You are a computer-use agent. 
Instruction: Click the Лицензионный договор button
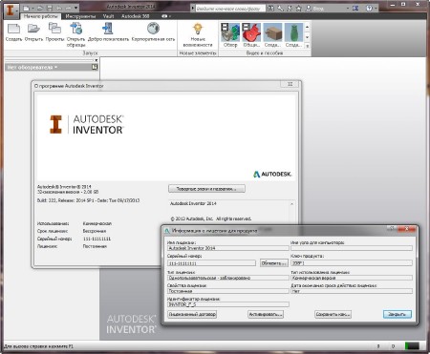coord(192,314)
